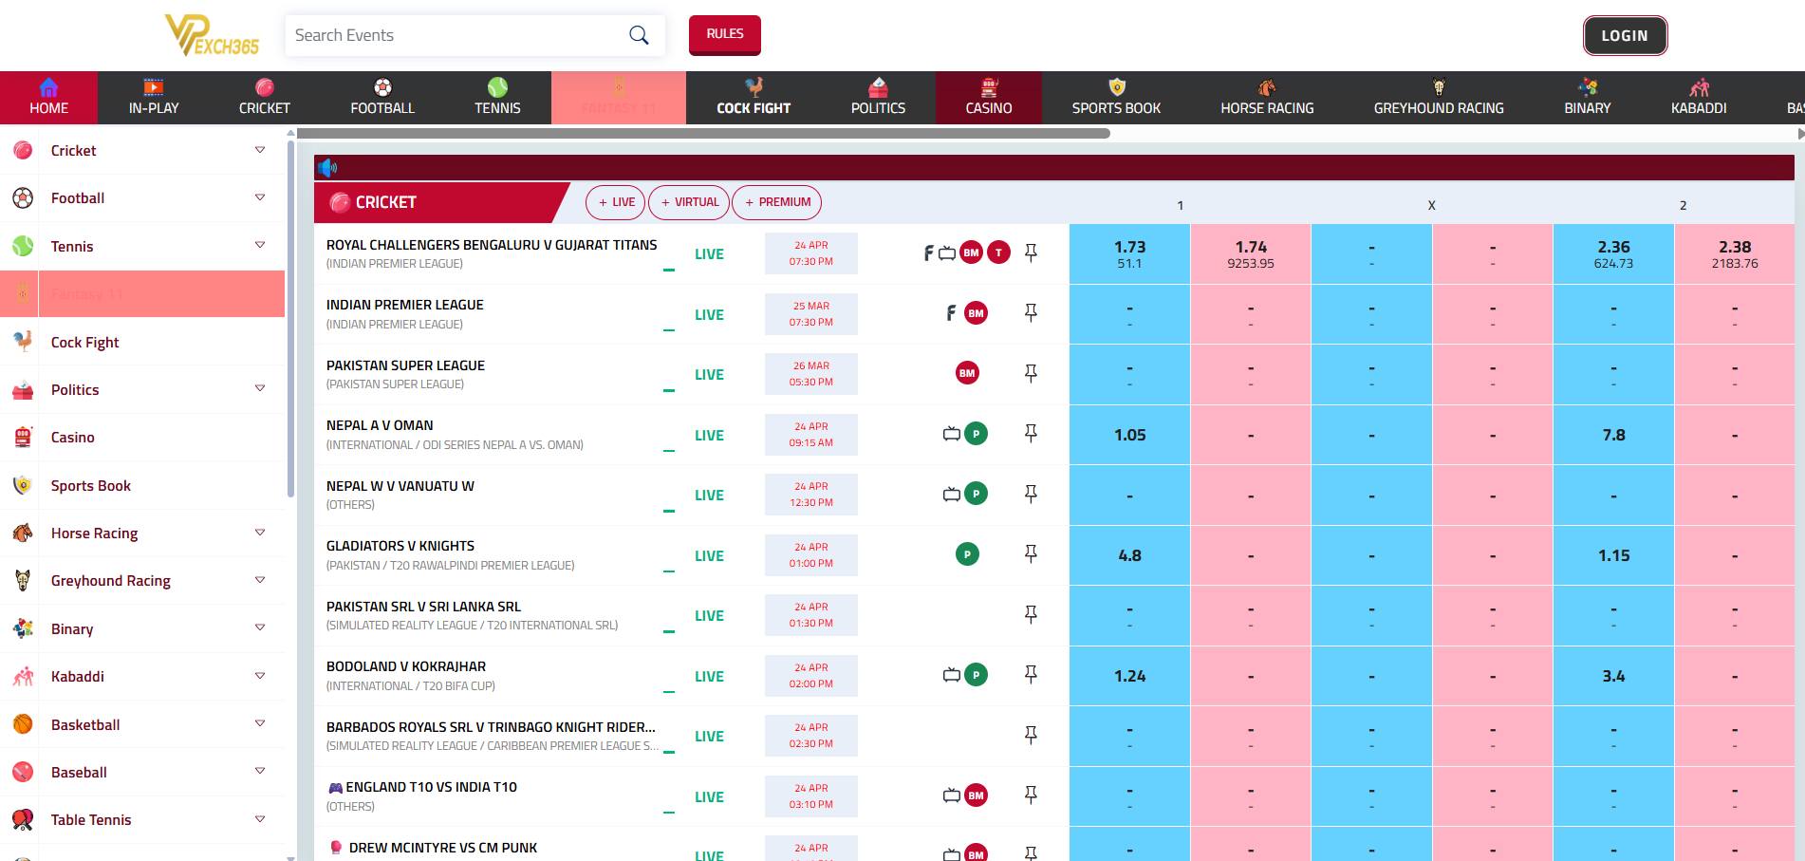Click the Casino icon in the sidebar
Viewport: 1805px width, 861px height.
23,437
